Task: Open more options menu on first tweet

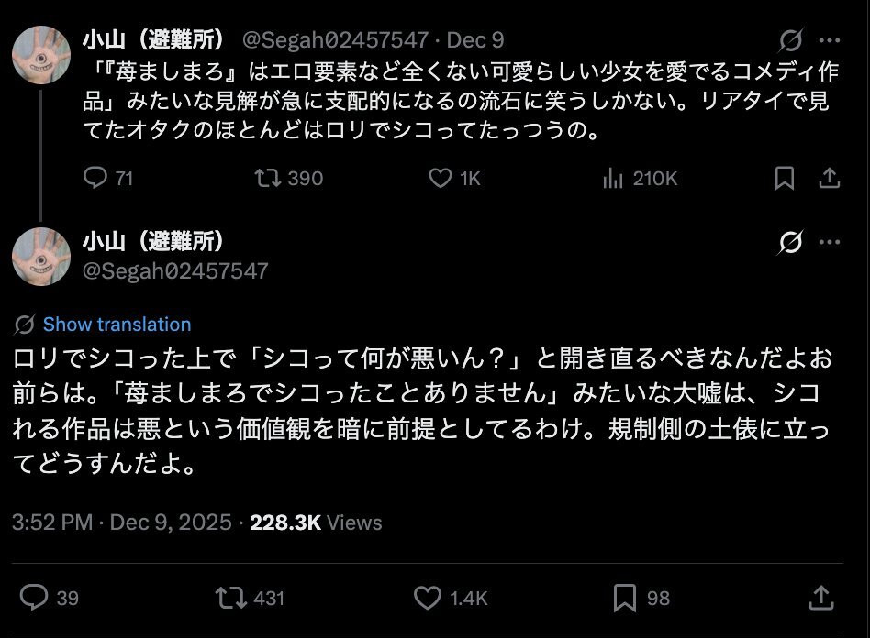Action: tap(829, 41)
